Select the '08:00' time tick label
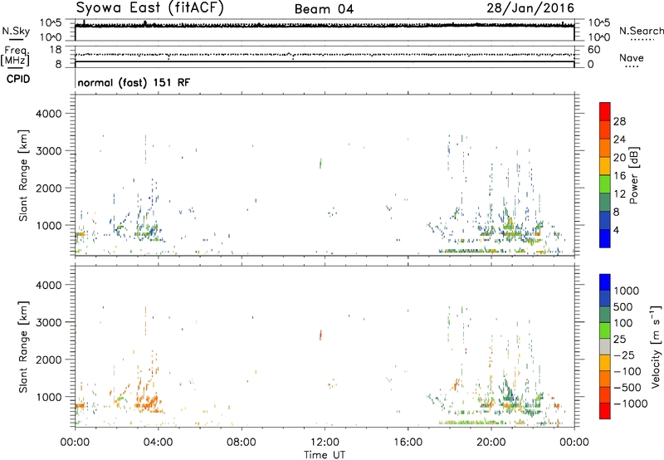This screenshot has width=664, height=460. tap(241, 443)
